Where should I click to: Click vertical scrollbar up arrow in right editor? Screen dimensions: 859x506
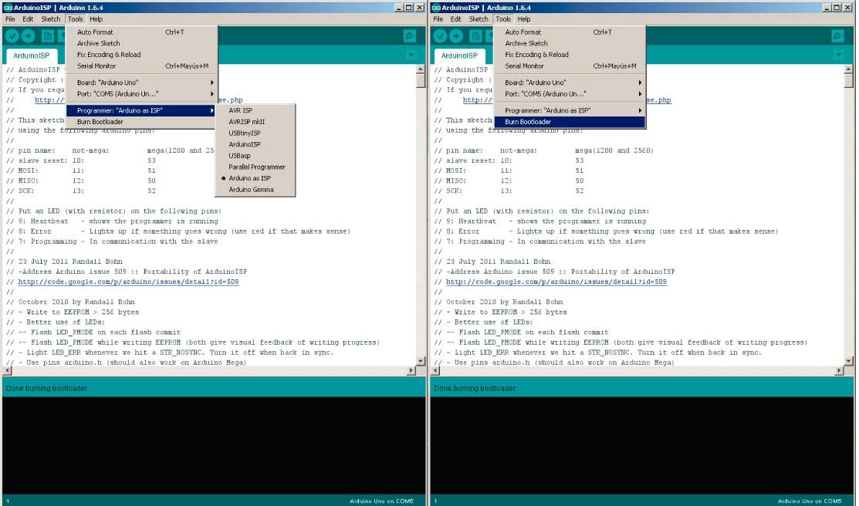click(x=848, y=69)
